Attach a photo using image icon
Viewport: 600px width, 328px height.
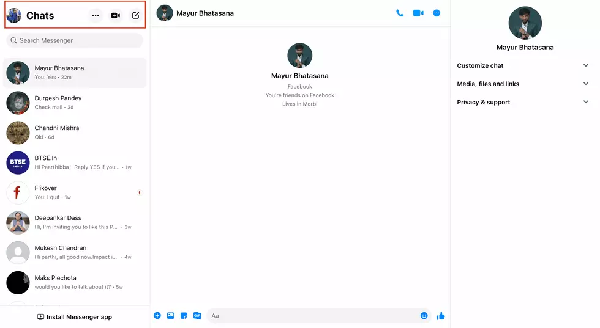pyautogui.click(x=171, y=316)
